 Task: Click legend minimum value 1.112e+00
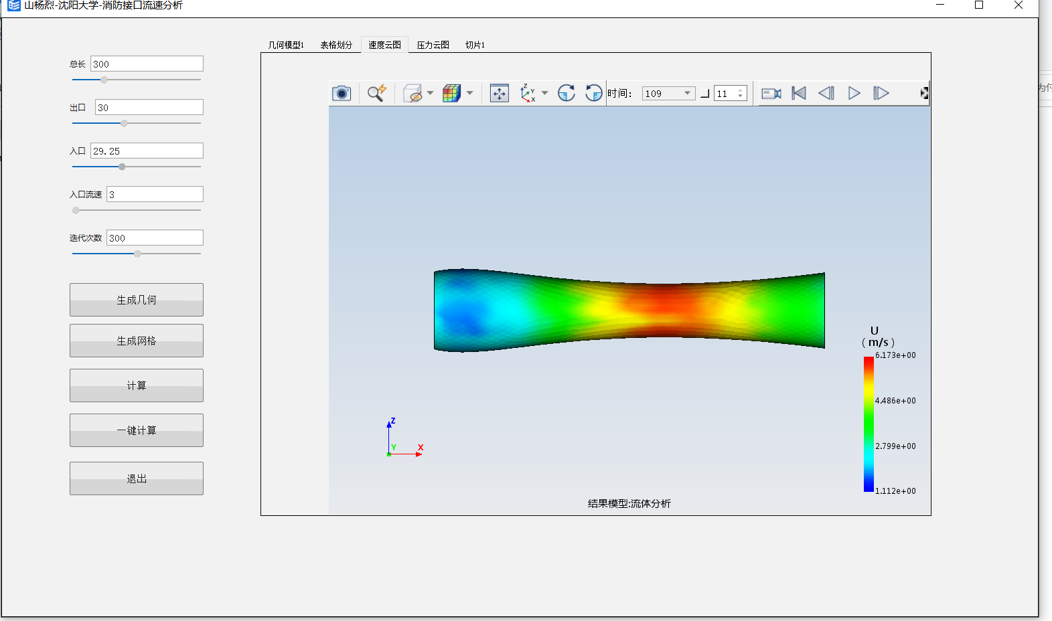pyautogui.click(x=895, y=491)
